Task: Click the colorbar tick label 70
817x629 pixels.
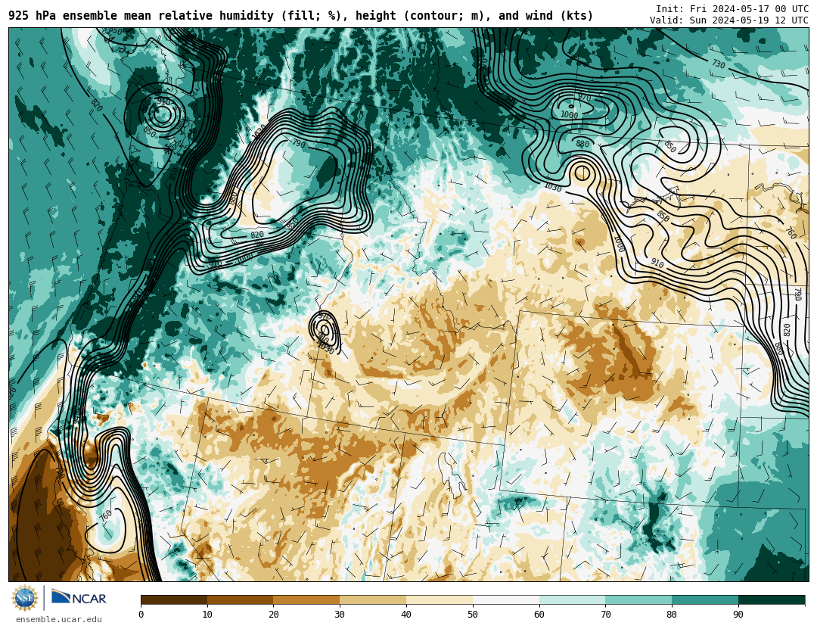Action: pos(605,615)
